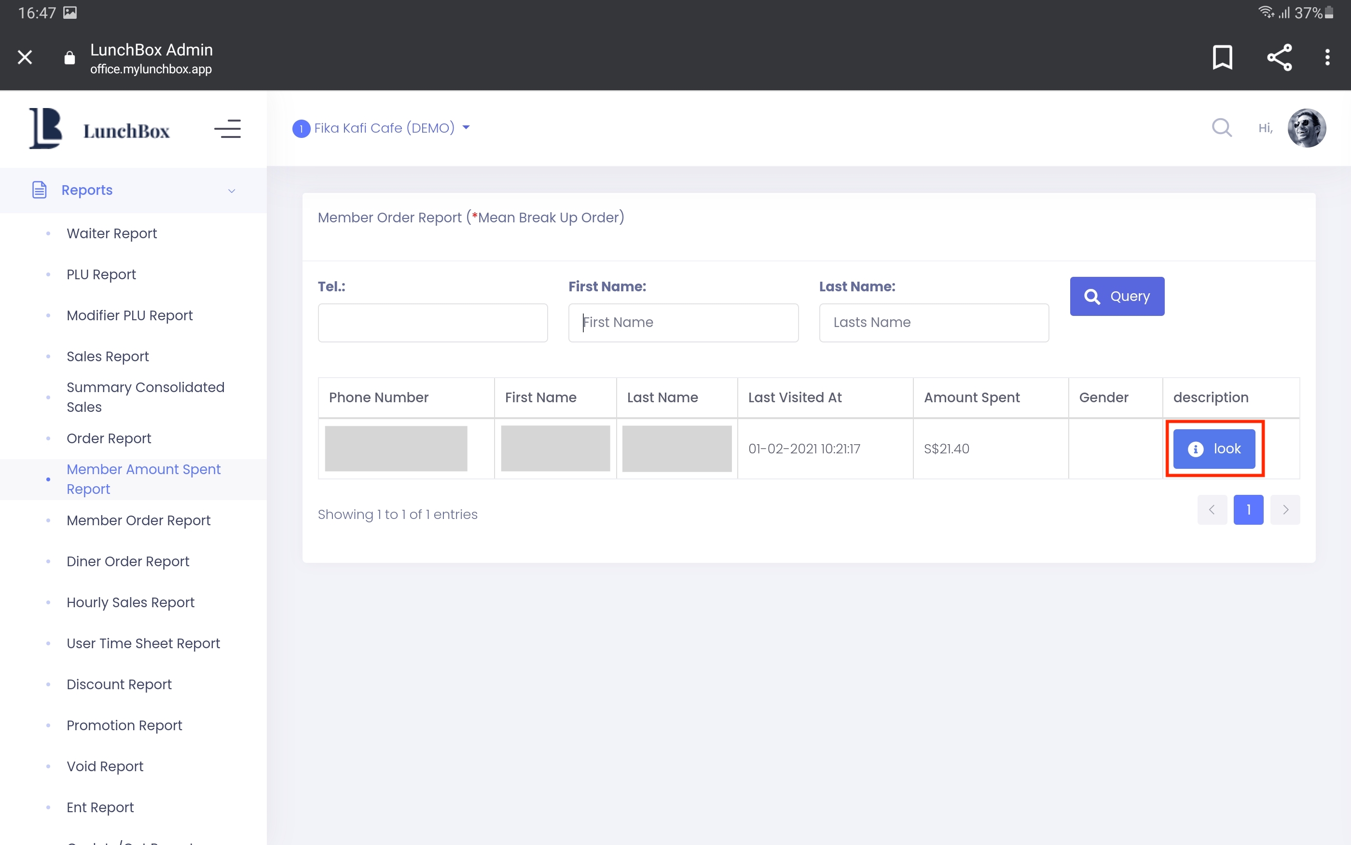The width and height of the screenshot is (1351, 845).
Task: Go to previous page arrow
Action: tap(1212, 510)
